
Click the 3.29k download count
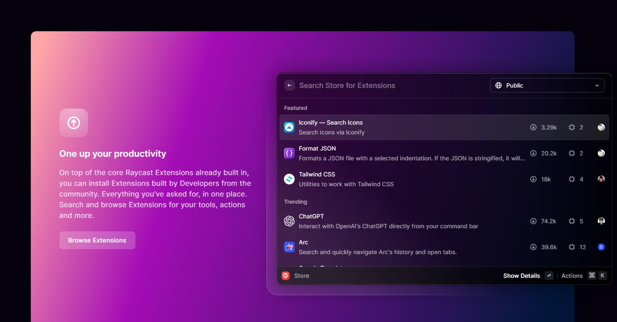(x=549, y=127)
